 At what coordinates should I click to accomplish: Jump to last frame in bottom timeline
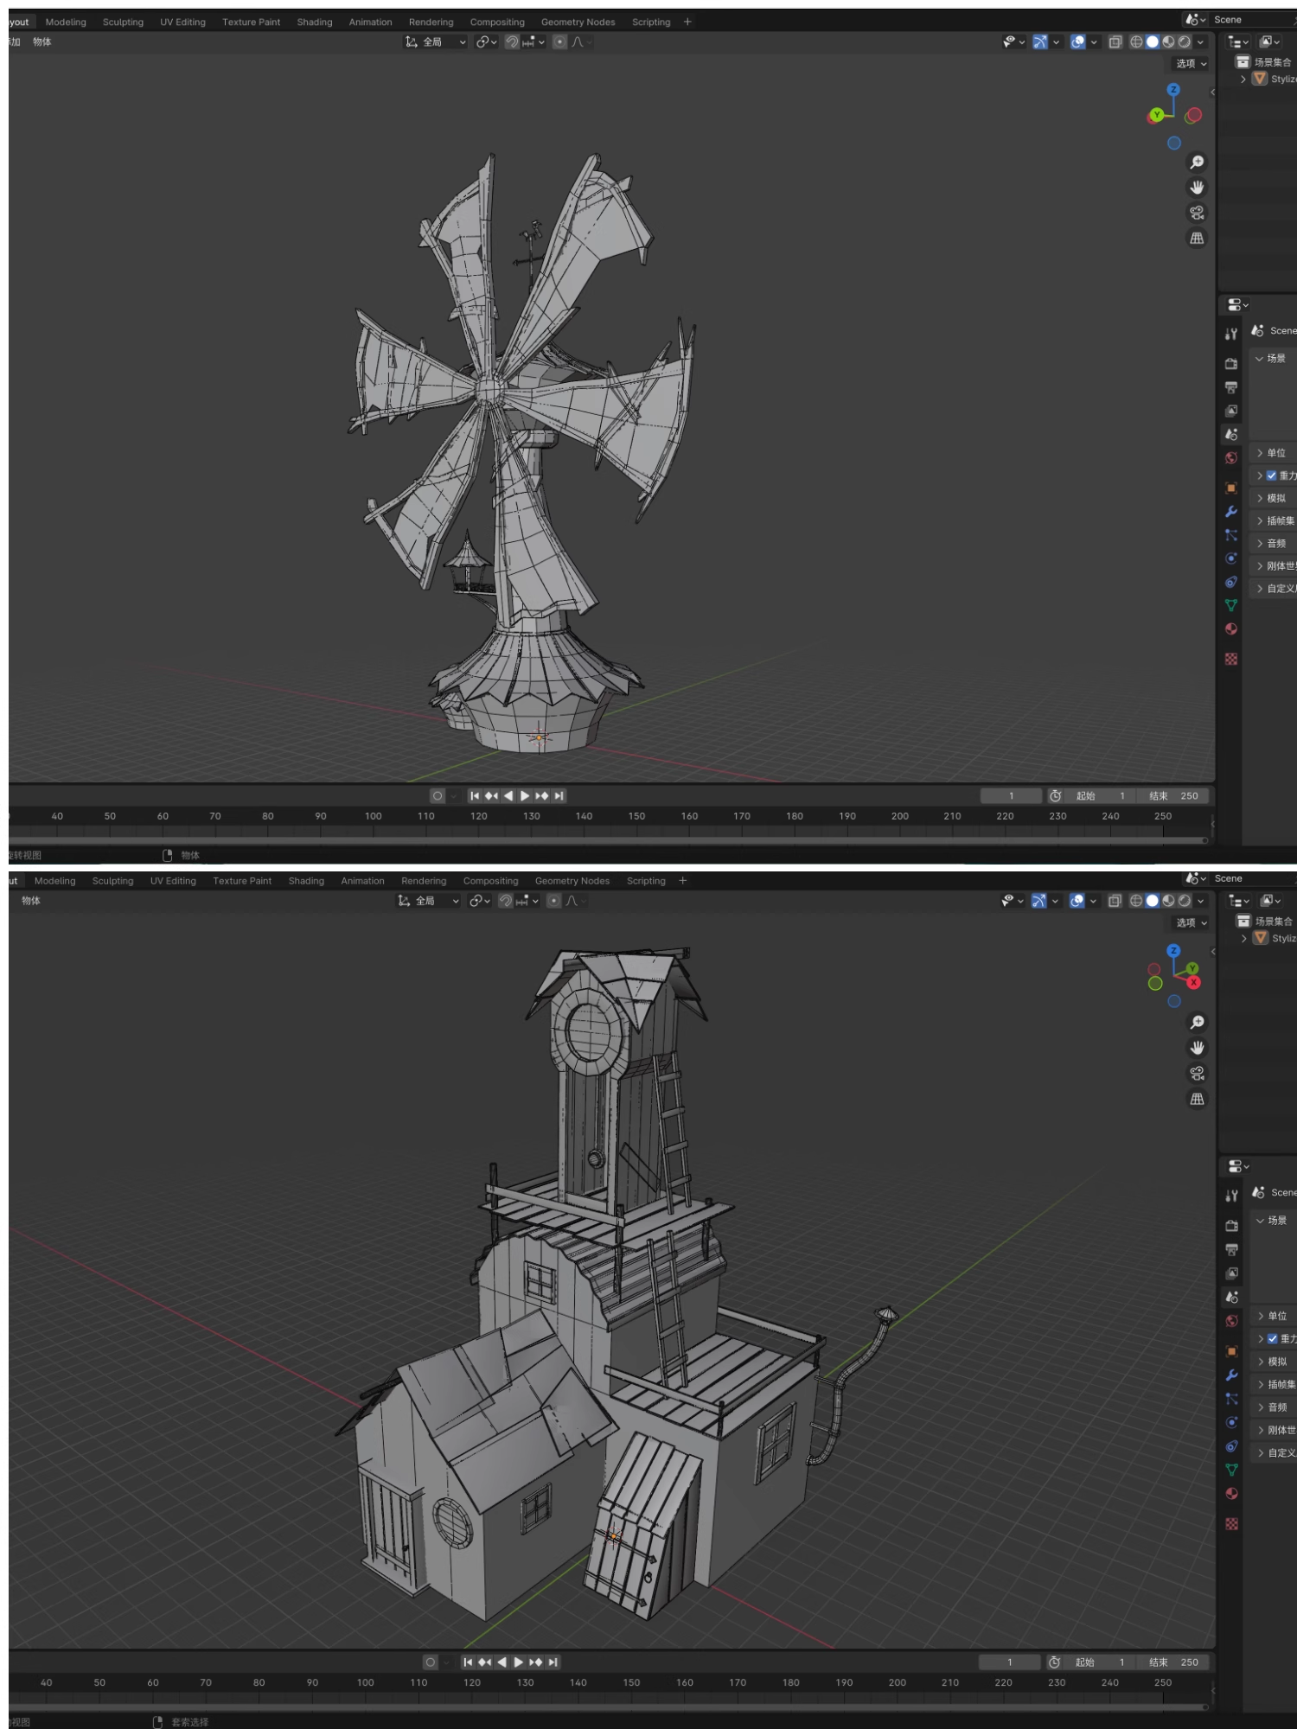point(553,1662)
